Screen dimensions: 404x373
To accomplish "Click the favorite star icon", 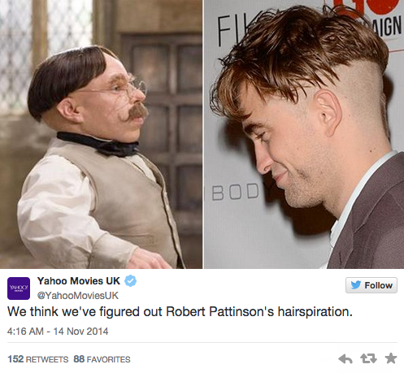I will click(391, 358).
